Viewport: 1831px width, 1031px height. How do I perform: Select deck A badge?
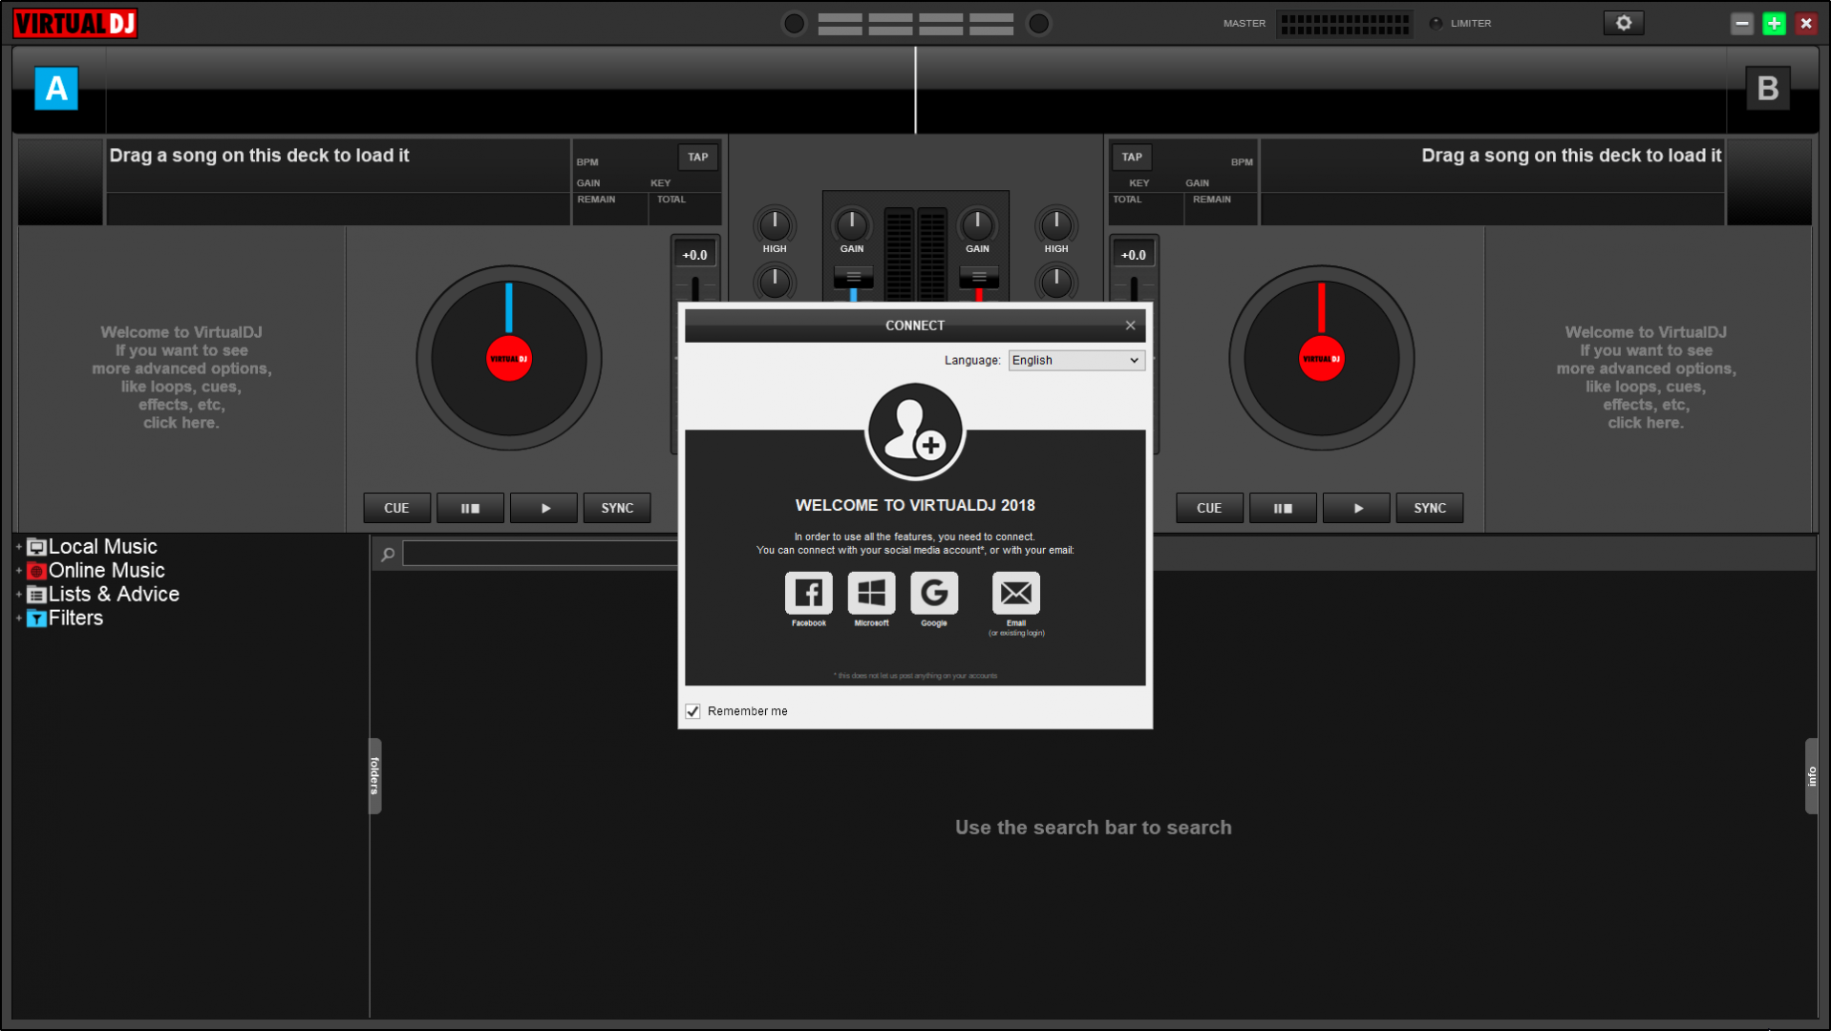click(56, 89)
